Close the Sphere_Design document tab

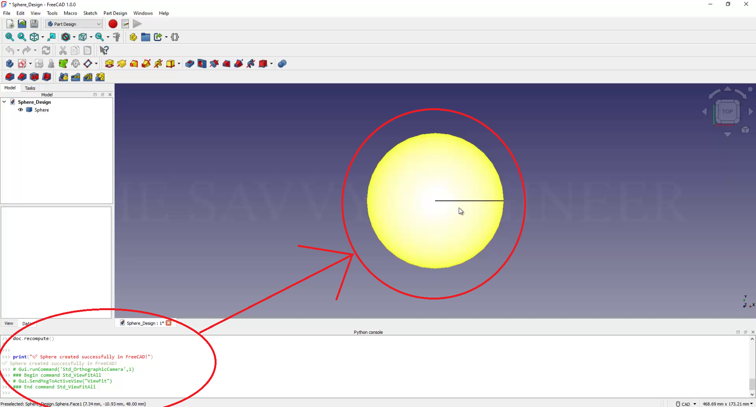click(169, 323)
